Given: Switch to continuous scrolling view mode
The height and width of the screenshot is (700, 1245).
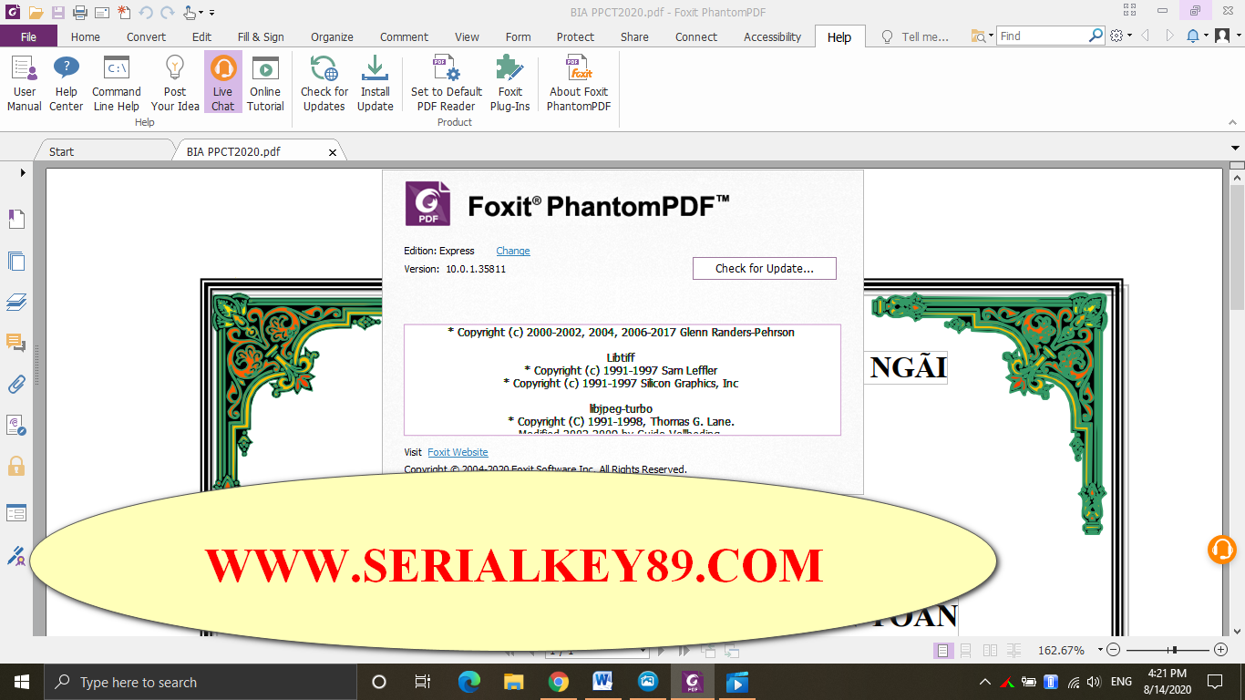Looking at the screenshot, I should point(967,651).
